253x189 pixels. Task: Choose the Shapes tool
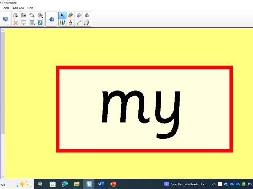pos(70,15)
